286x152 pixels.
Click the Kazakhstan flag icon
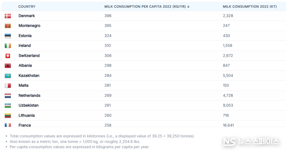[x=8, y=75]
